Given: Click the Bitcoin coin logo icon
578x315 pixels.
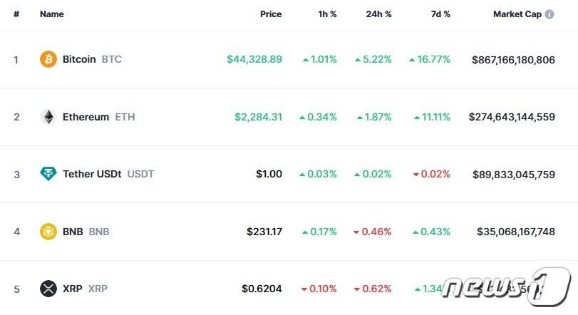Looking at the screenshot, I should [x=48, y=59].
